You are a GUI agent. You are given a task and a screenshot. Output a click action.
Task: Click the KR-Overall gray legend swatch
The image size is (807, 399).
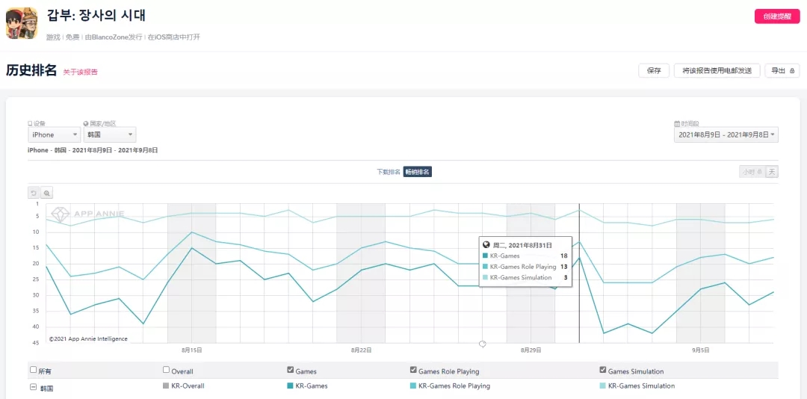pyautogui.click(x=166, y=386)
